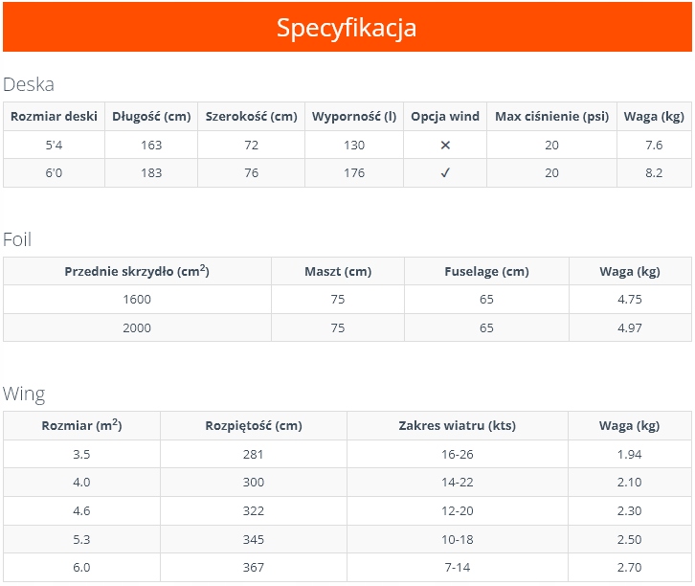
Task: Select the Foil section heading
Action: (x=17, y=239)
